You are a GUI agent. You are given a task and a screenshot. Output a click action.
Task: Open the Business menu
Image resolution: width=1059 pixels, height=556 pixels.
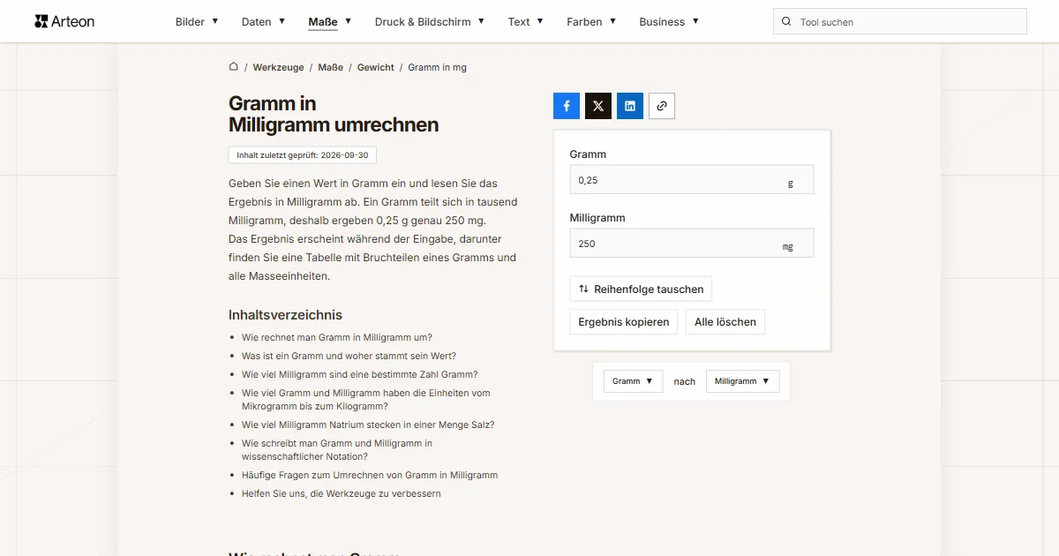tap(669, 21)
